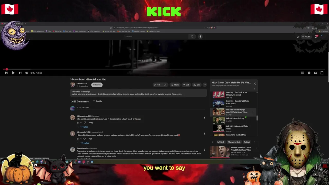Open the Mix playlist options menu
This screenshot has height=185, width=329.
[255, 89]
